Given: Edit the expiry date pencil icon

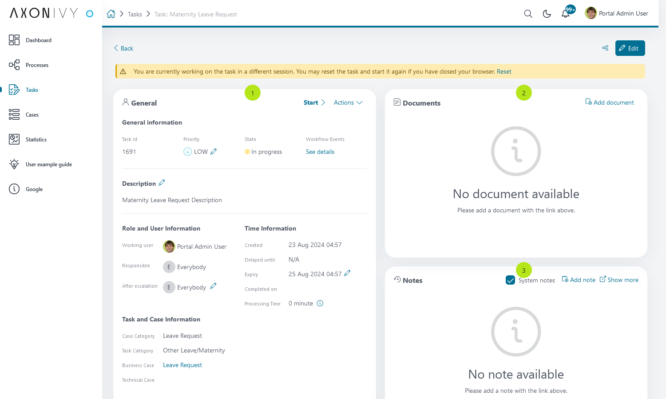Looking at the screenshot, I should (x=347, y=273).
